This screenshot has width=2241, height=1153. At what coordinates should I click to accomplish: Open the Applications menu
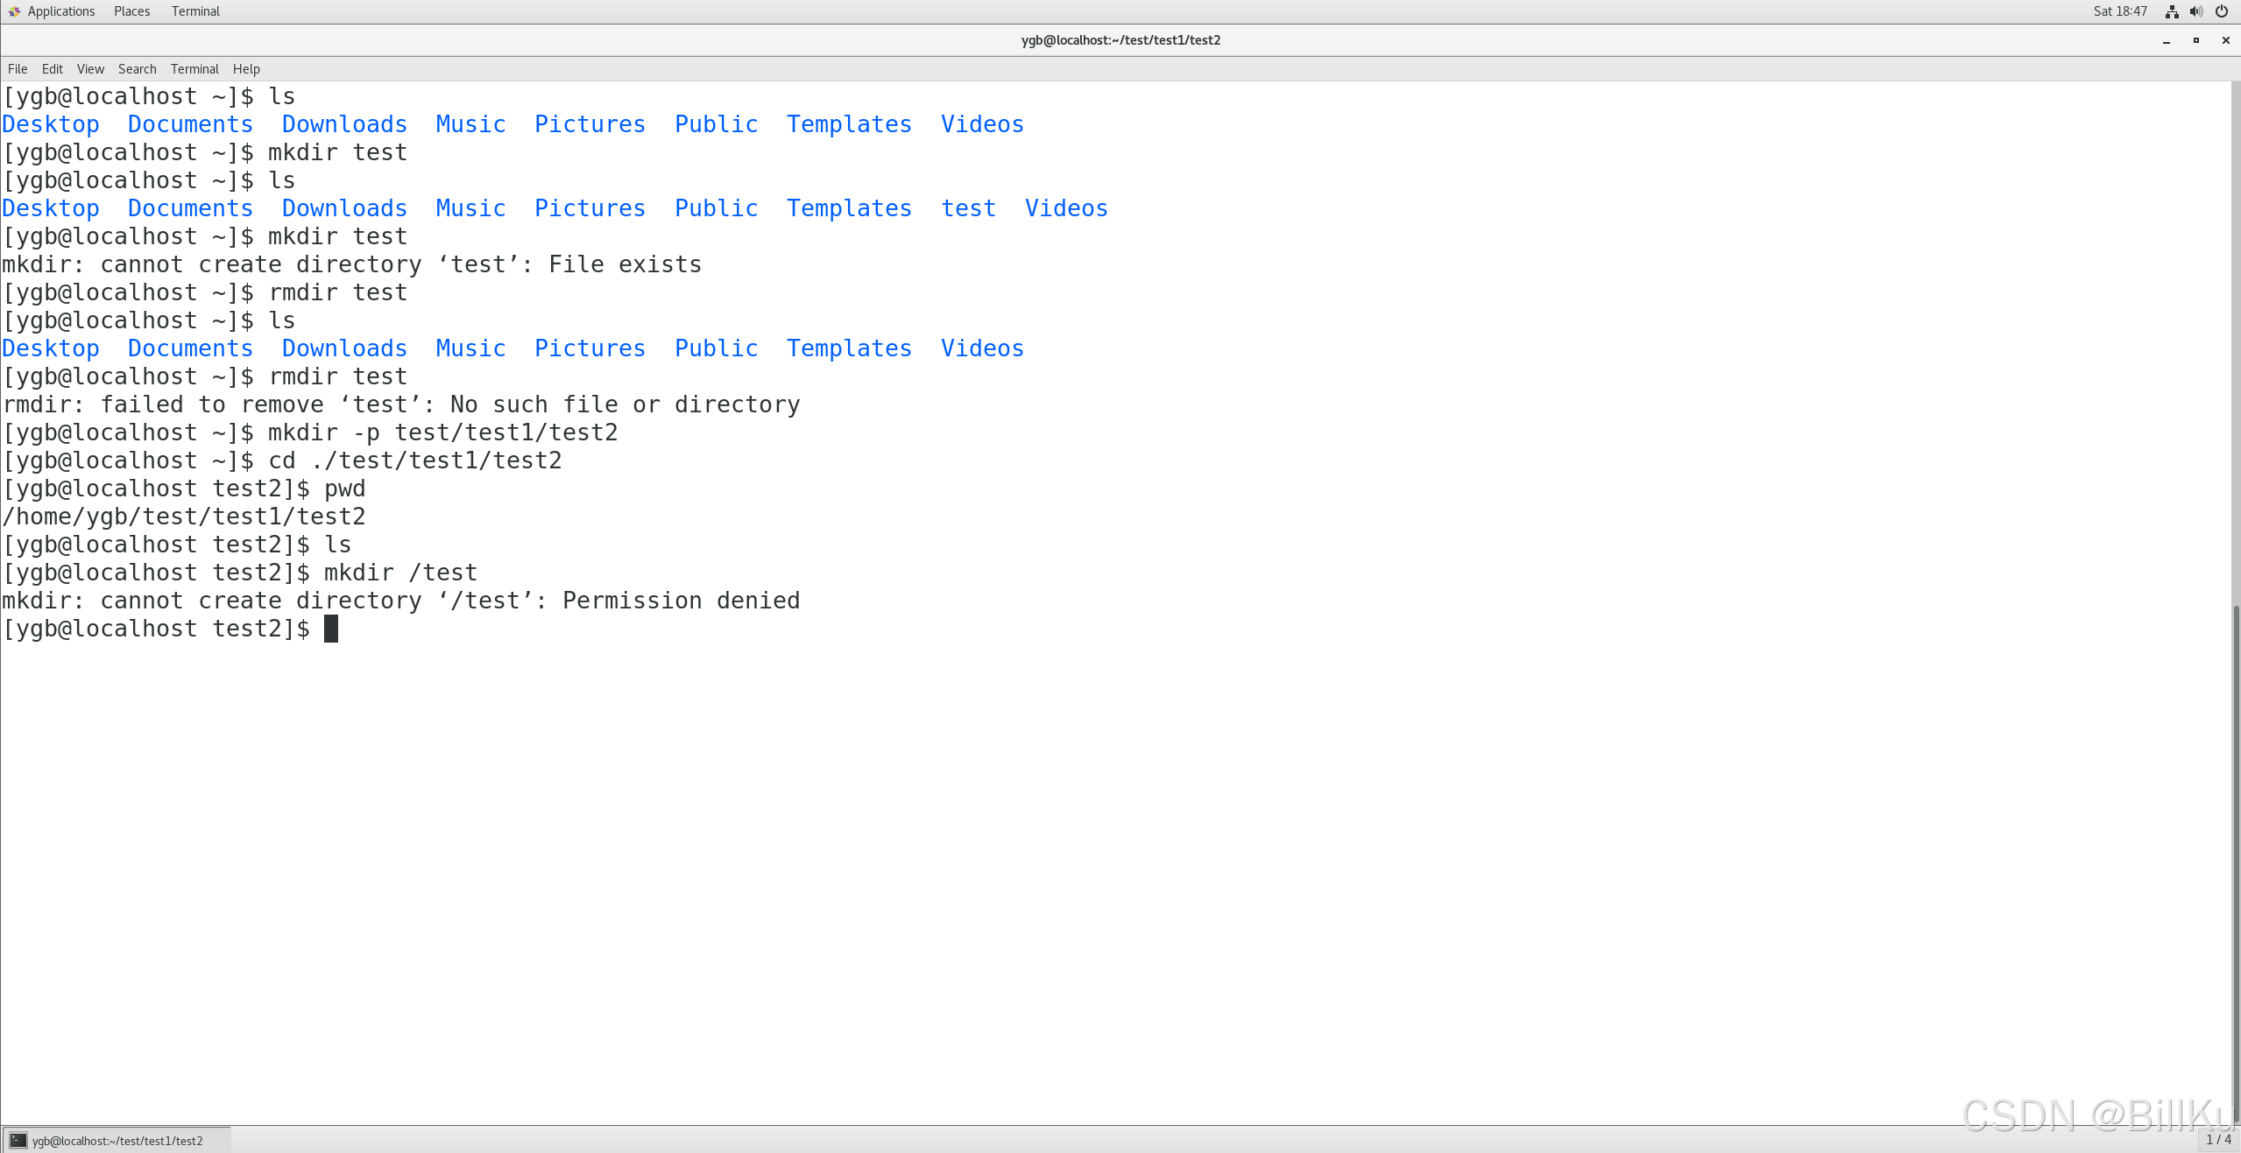(60, 11)
